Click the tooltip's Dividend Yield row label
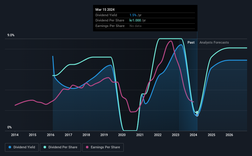 tap(106, 15)
